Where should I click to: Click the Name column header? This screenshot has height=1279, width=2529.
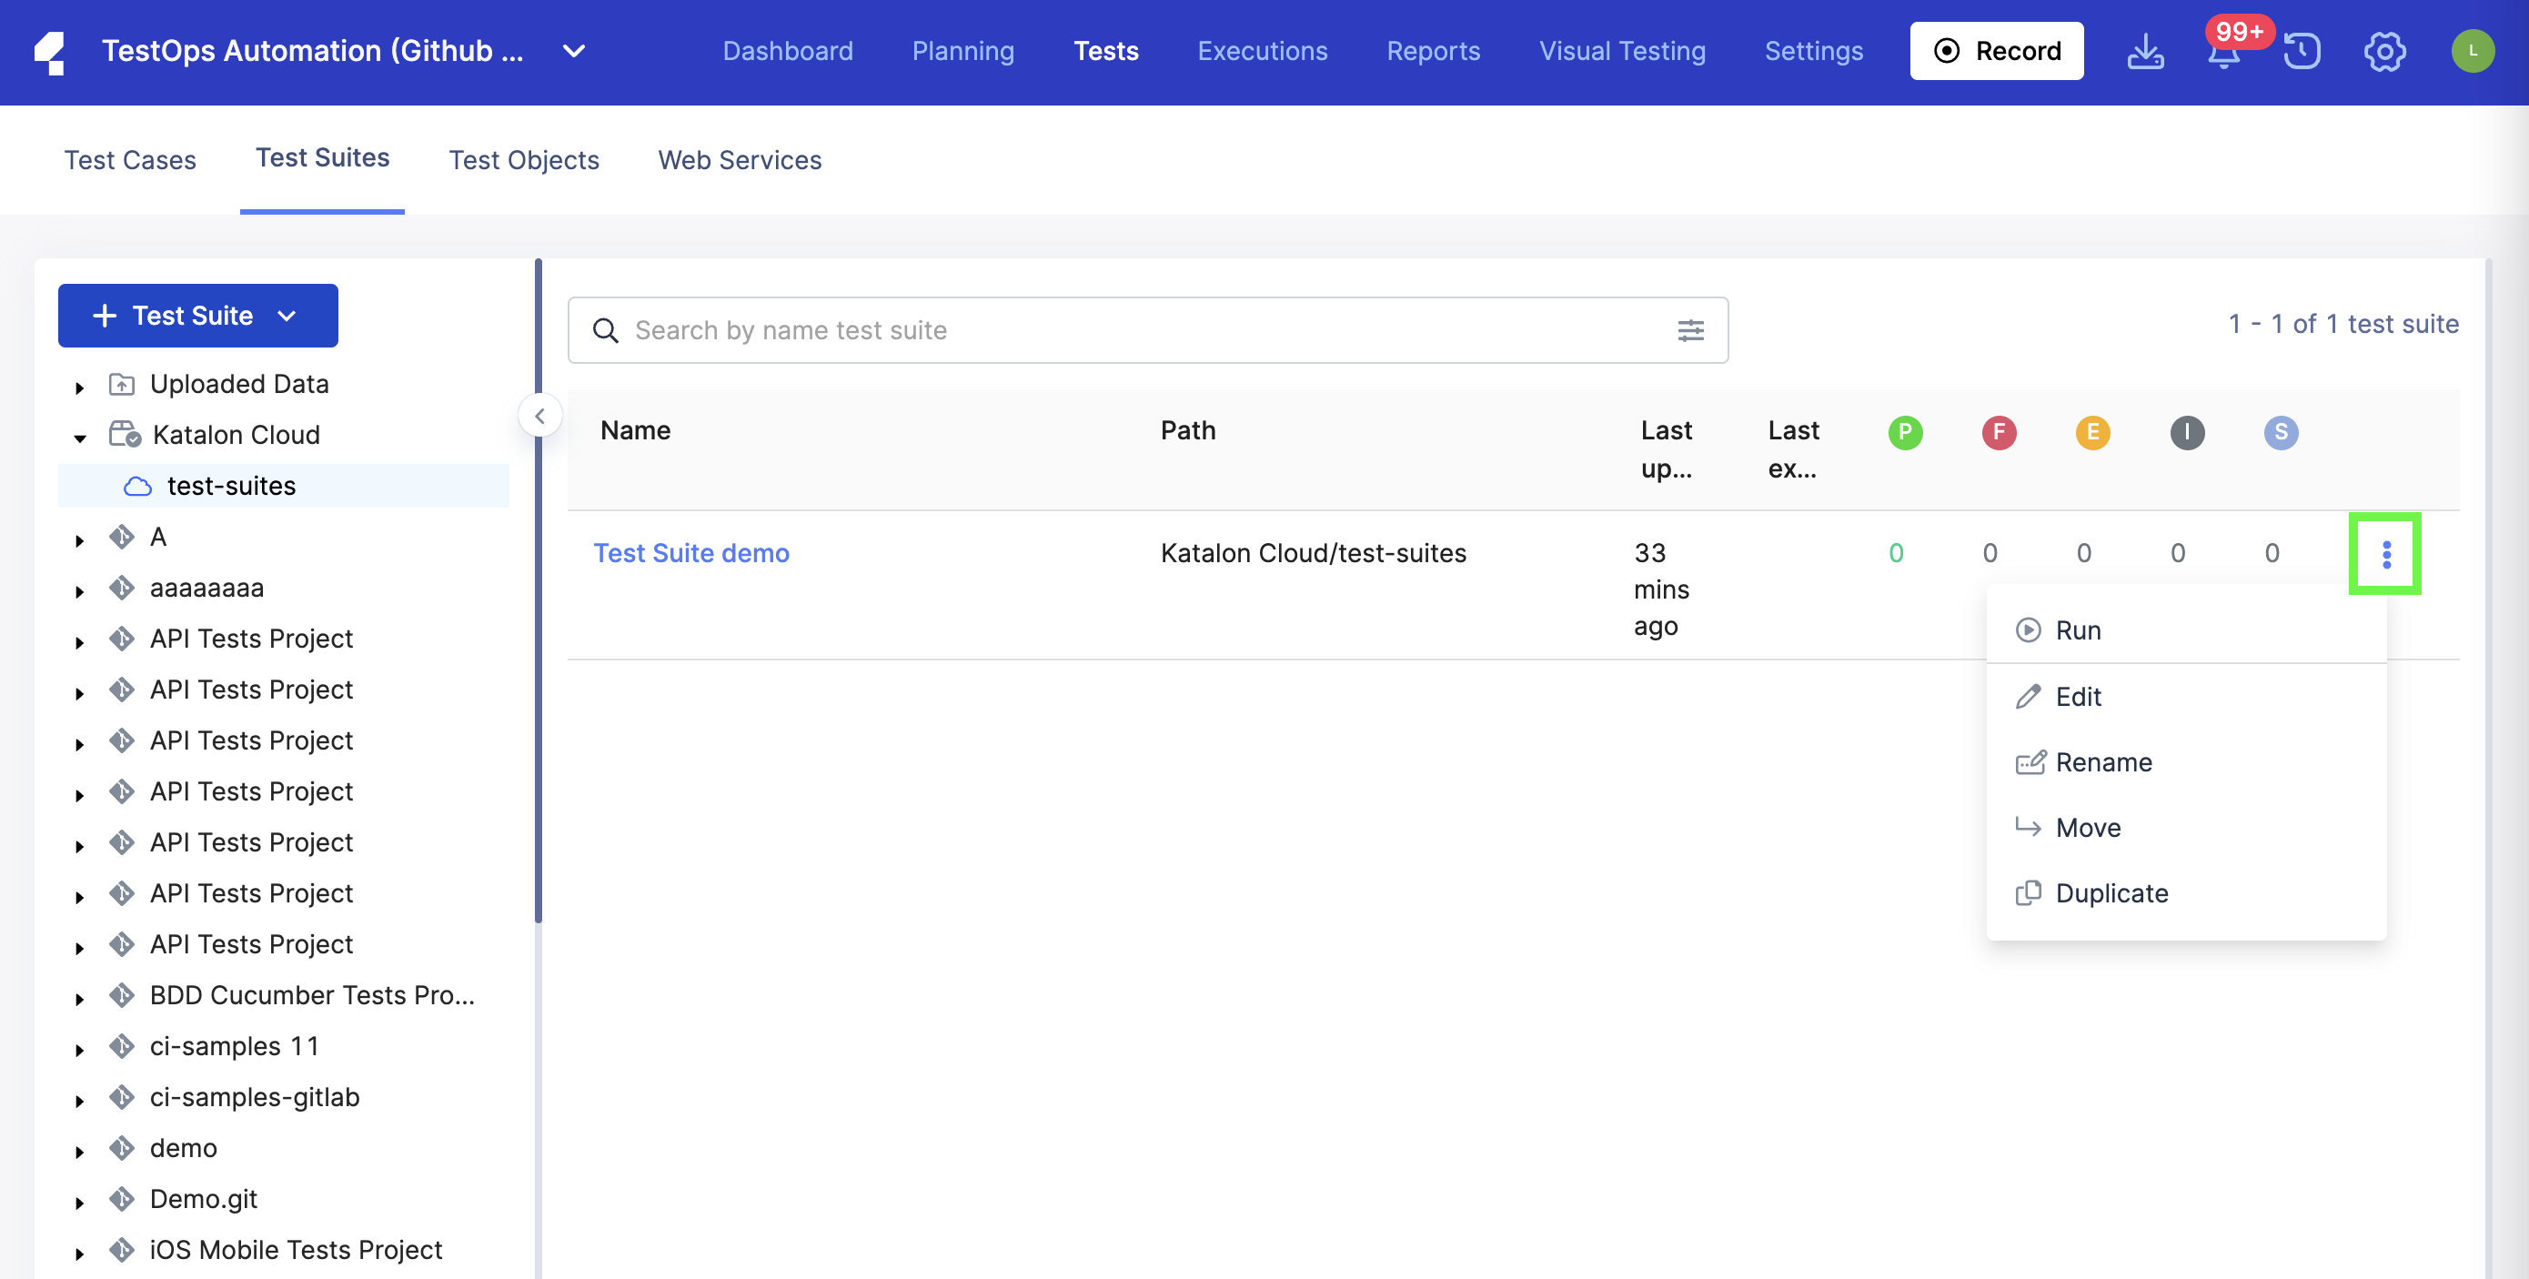[635, 431]
